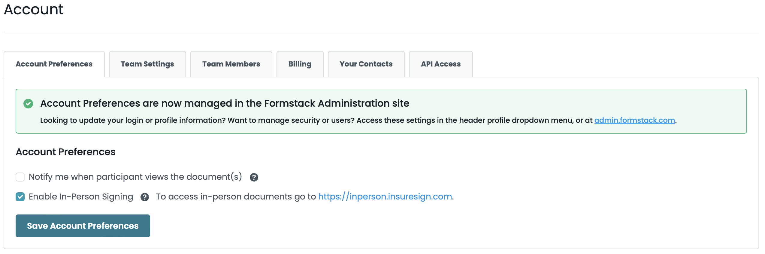
Task: Click the "Enable In-Person Signing" label text
Action: click(x=81, y=197)
